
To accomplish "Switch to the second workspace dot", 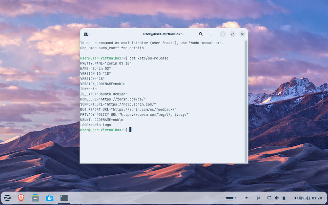I will (236, 198).
